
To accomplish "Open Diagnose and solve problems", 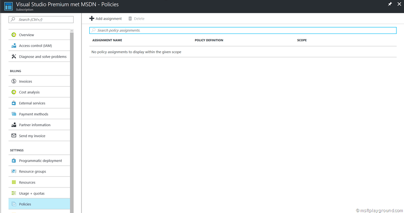I will (39, 57).
